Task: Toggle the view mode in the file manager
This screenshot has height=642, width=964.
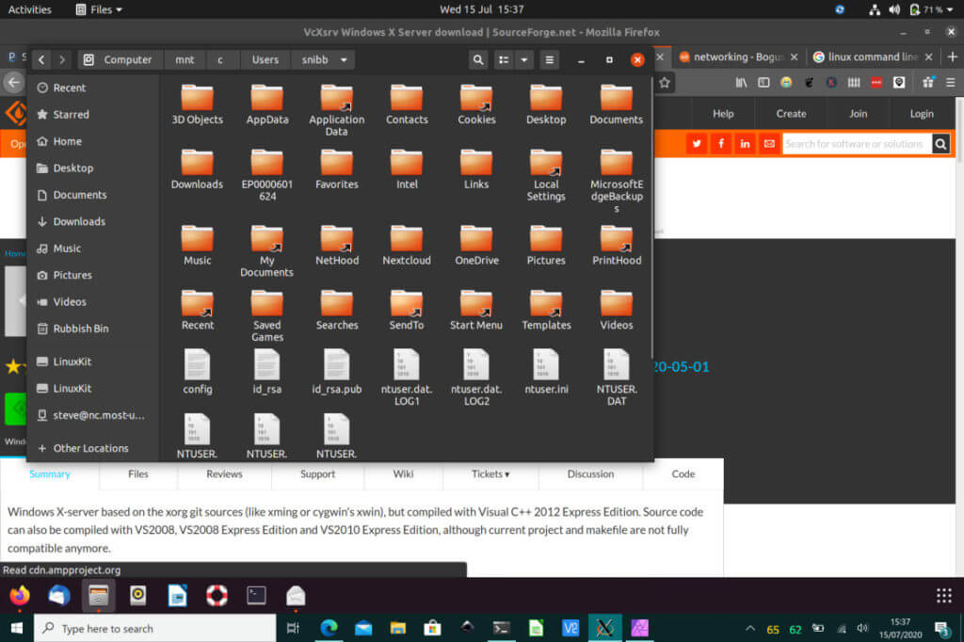Action: [x=506, y=58]
